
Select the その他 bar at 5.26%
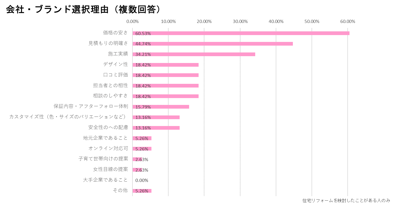click(x=142, y=191)
